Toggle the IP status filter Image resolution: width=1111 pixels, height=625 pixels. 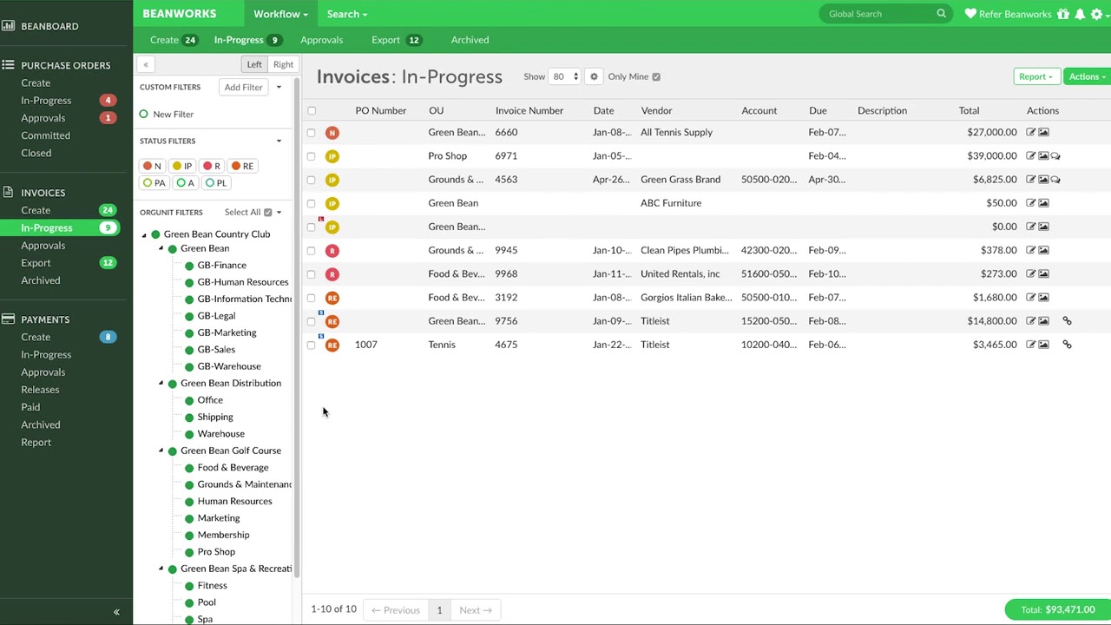[182, 166]
